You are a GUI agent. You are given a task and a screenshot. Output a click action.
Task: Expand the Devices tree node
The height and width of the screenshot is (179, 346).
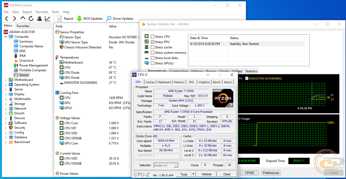point(6,118)
